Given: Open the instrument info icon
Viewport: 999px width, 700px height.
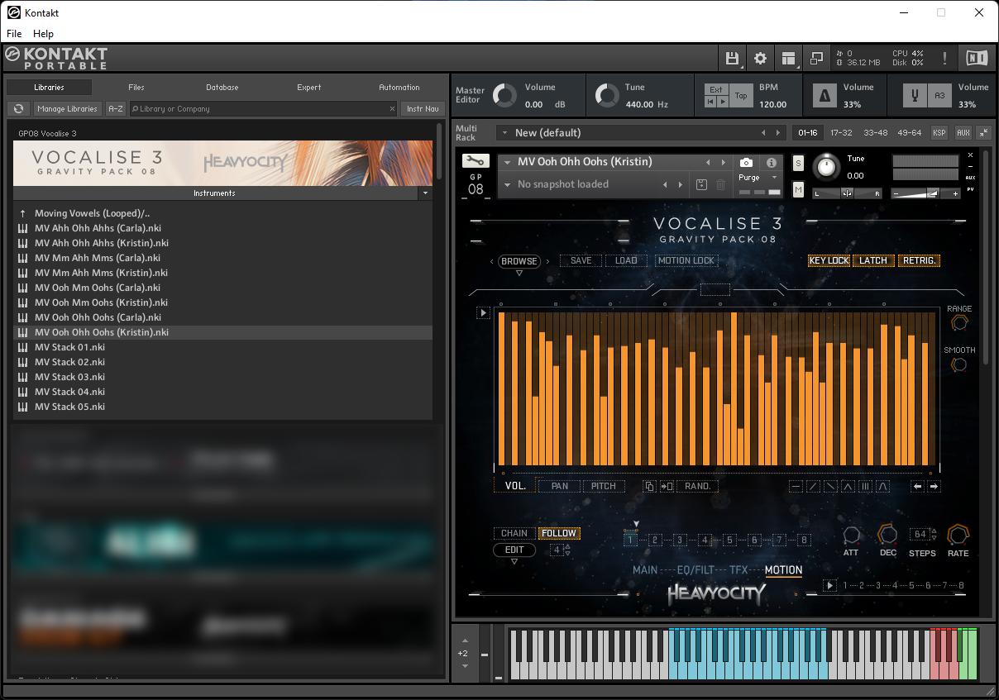Looking at the screenshot, I should pyautogui.click(x=771, y=163).
